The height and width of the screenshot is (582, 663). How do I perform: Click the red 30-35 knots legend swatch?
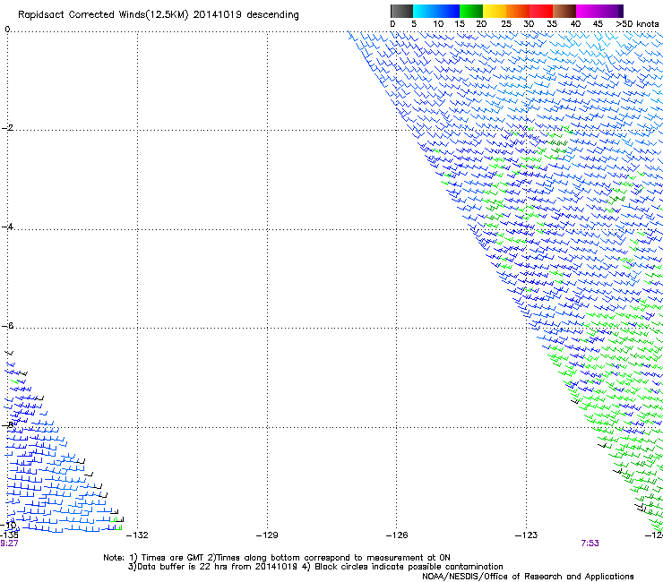coord(541,11)
